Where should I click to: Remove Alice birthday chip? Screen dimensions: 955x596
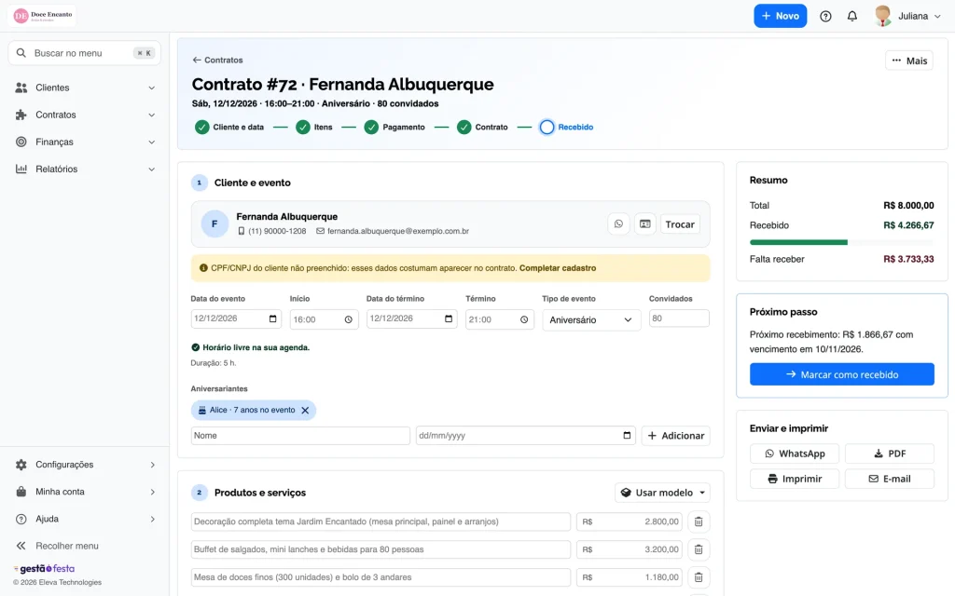click(x=305, y=411)
